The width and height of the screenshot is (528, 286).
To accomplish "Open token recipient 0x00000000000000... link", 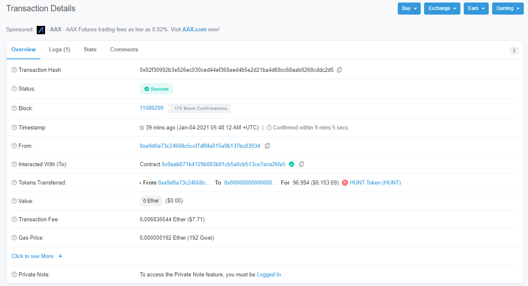I will click(x=251, y=182).
